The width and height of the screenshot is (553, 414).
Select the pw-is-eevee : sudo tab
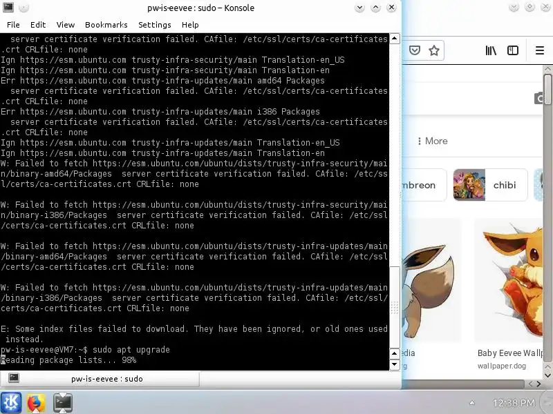[100, 379]
